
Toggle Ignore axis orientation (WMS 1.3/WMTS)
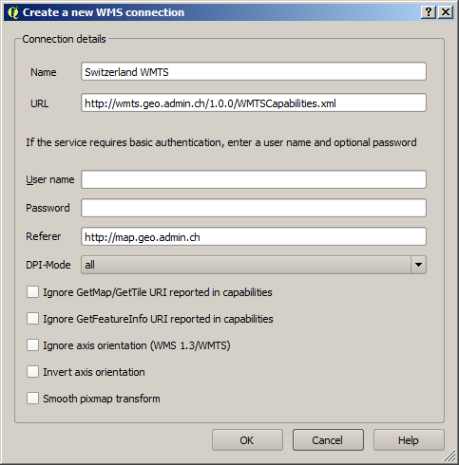(x=32, y=345)
